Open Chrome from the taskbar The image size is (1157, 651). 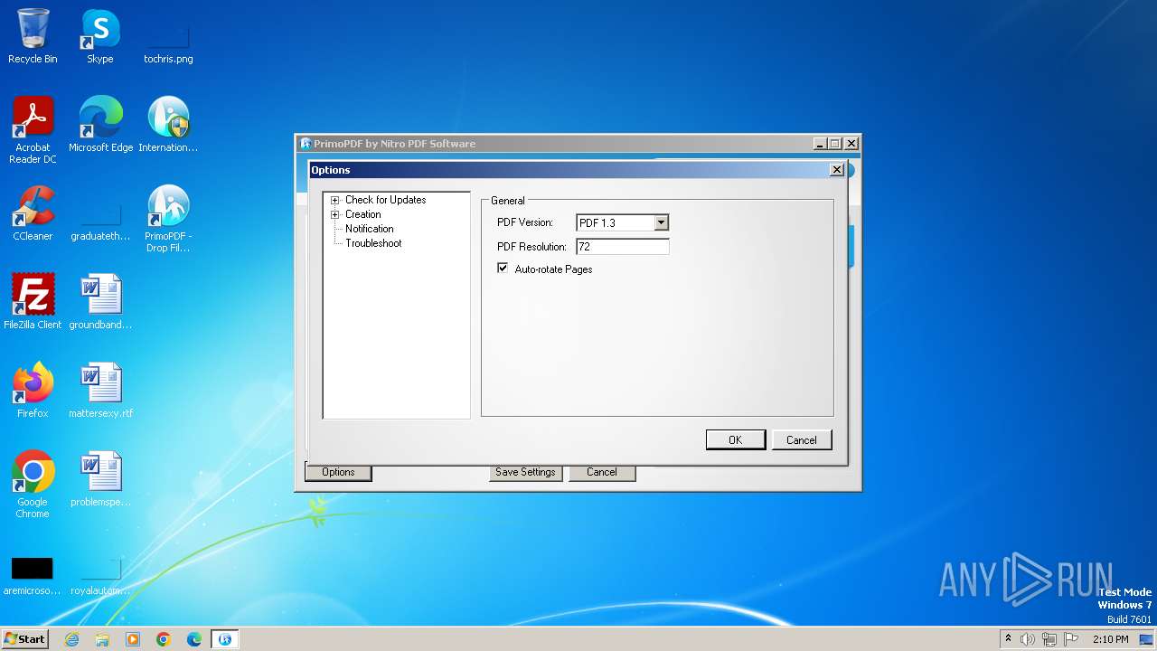[164, 639]
